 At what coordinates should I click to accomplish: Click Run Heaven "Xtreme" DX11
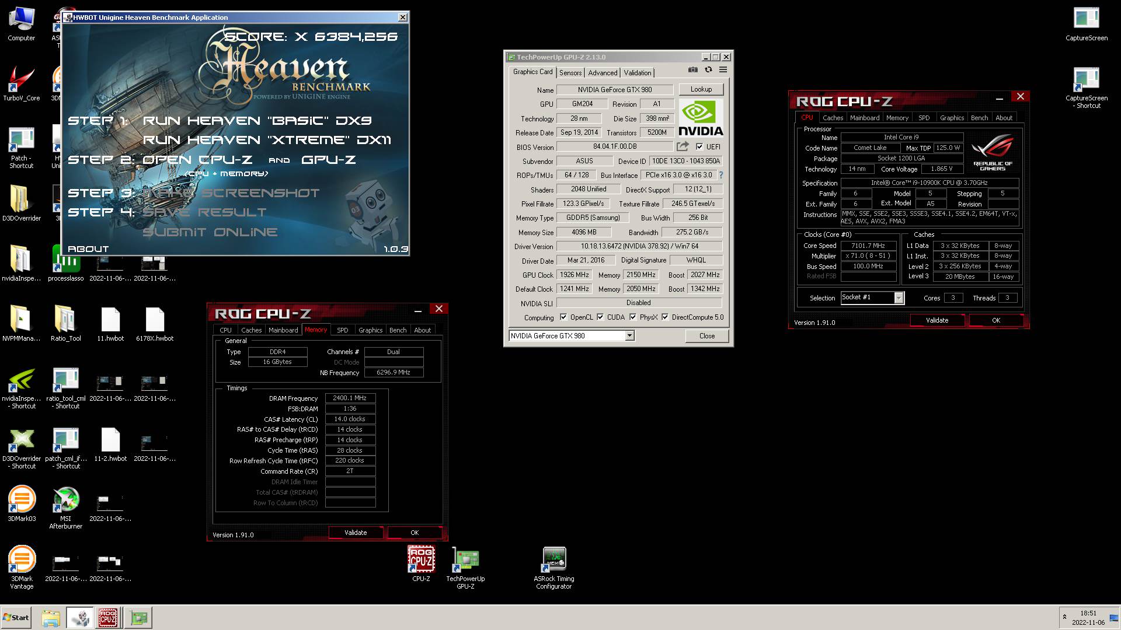pos(267,140)
